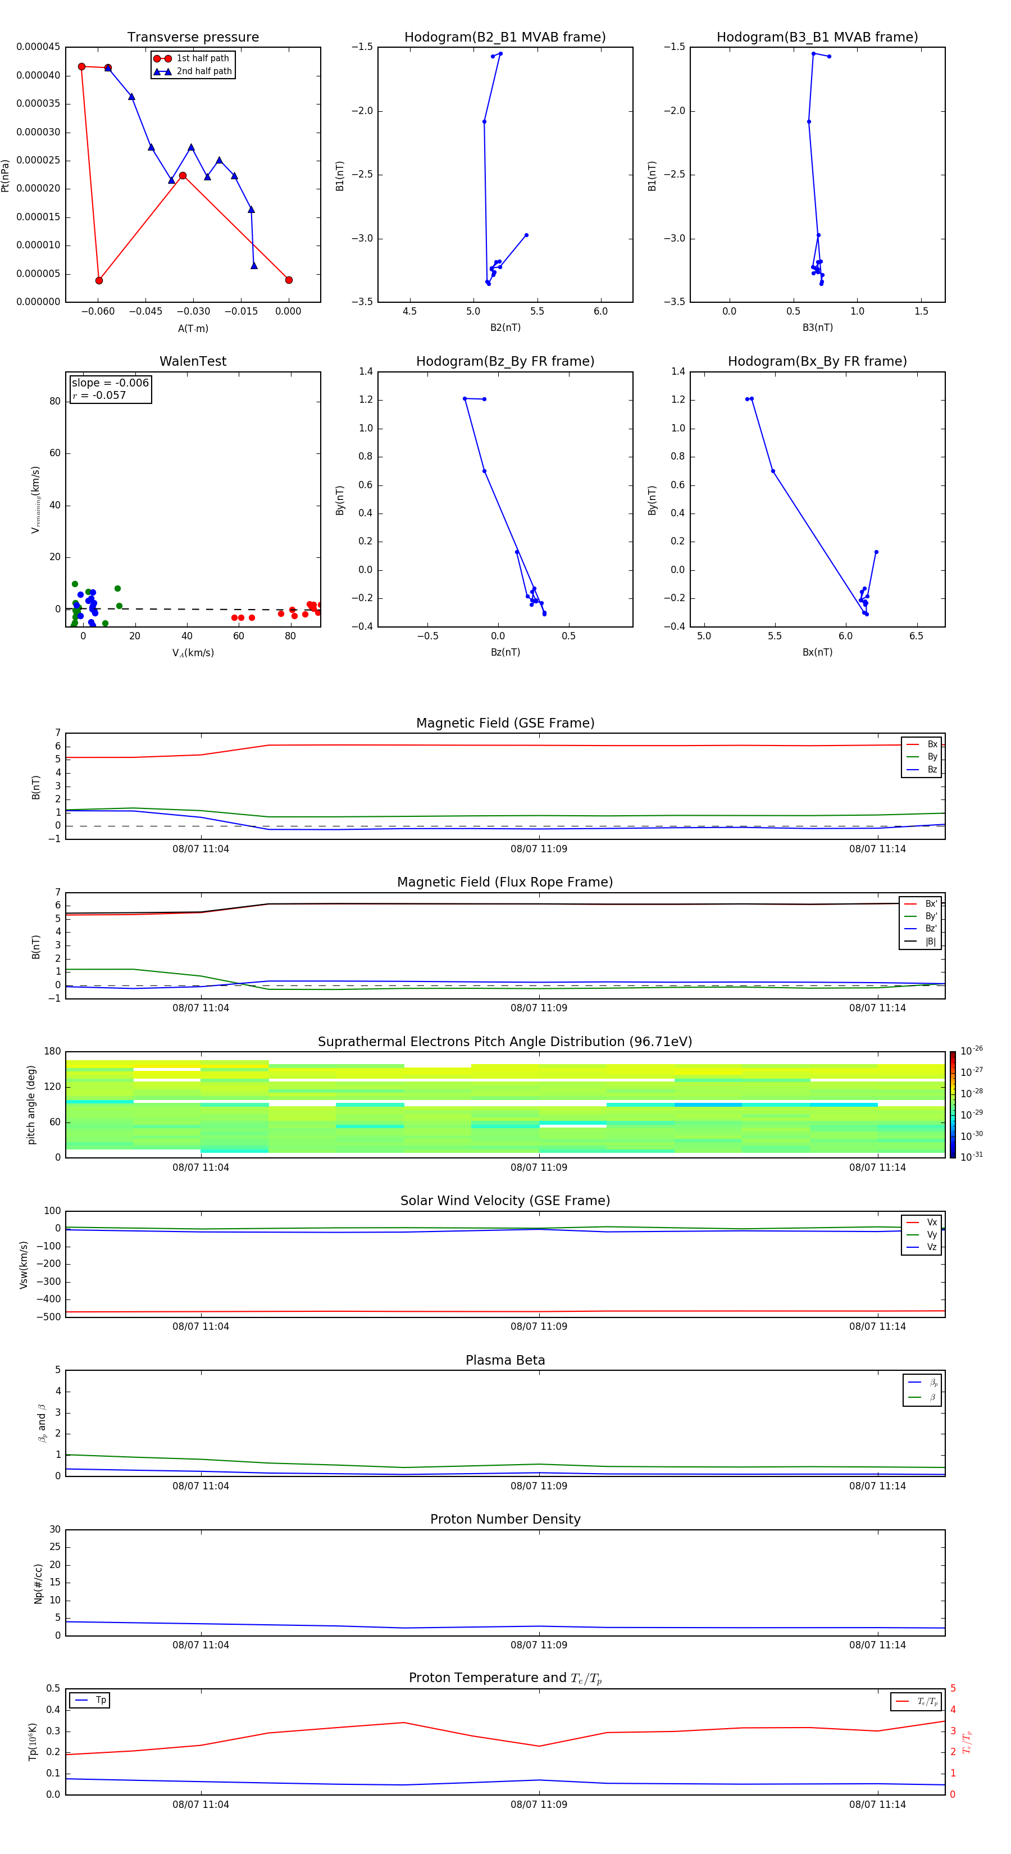This screenshot has height=1854, width=1011.
Task: Click the Bz' entry in Flux Rope legend
Action: coord(921,929)
